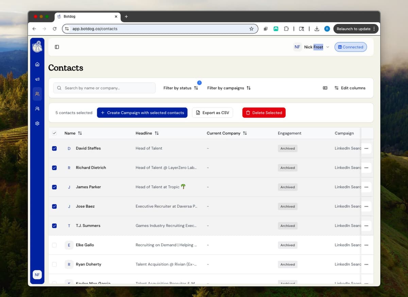Open browser extensions puzzle icon
The width and height of the screenshot is (408, 297).
pyautogui.click(x=286, y=29)
